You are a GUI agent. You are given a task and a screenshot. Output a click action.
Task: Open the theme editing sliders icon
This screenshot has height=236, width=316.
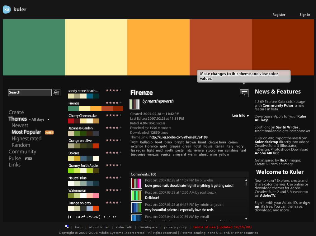(x=244, y=93)
